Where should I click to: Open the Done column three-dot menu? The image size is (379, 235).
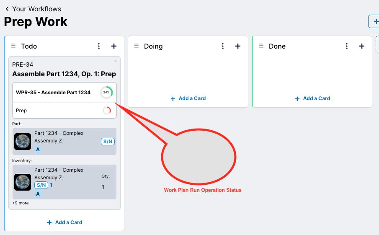pyautogui.click(x=347, y=46)
